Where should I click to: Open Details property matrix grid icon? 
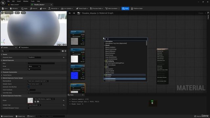click(63, 51)
